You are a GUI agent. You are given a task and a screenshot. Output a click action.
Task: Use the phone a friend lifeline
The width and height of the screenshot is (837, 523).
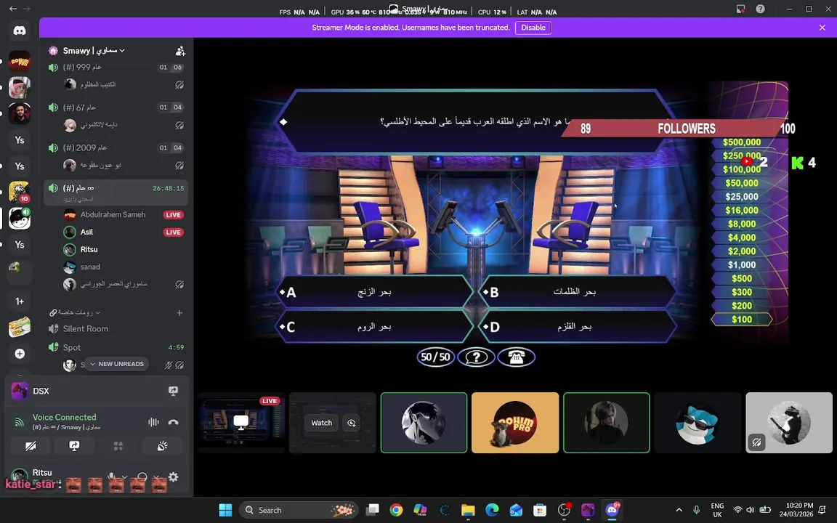click(516, 357)
